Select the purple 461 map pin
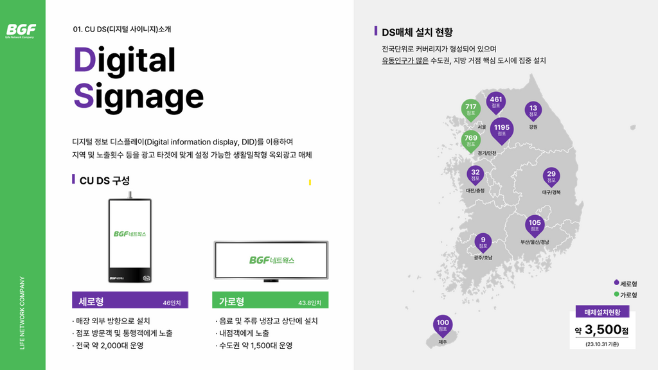Viewport: 658px width, 370px height. [496, 102]
